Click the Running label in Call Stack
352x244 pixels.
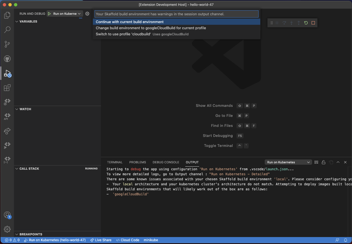point(91,169)
